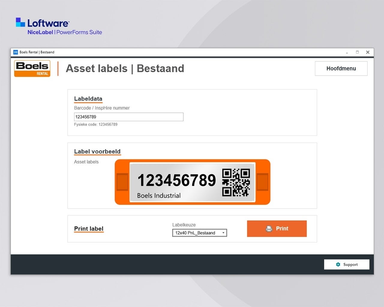The width and height of the screenshot is (384, 307).
Task: Focus the Barcode / InspHire nummer field
Action: tap(128, 117)
